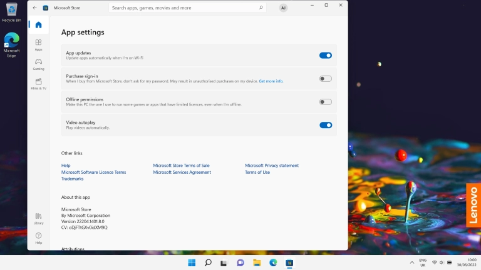Image resolution: width=481 pixels, height=270 pixels.
Task: Select the Microsoft Edge desktop shortcut
Action: [x=12, y=45]
